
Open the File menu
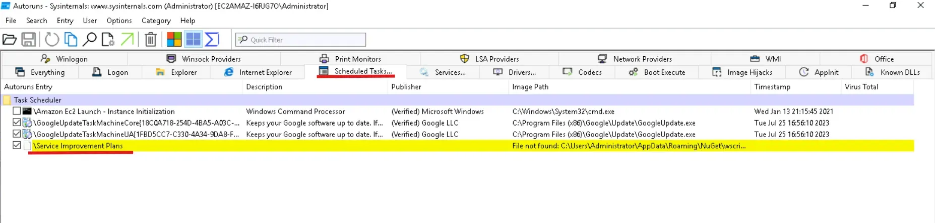coord(11,21)
